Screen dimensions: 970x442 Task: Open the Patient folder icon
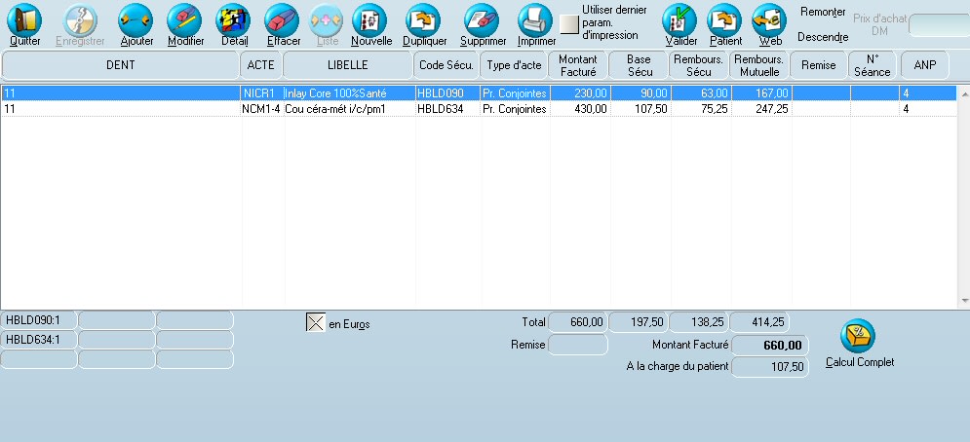tap(725, 19)
